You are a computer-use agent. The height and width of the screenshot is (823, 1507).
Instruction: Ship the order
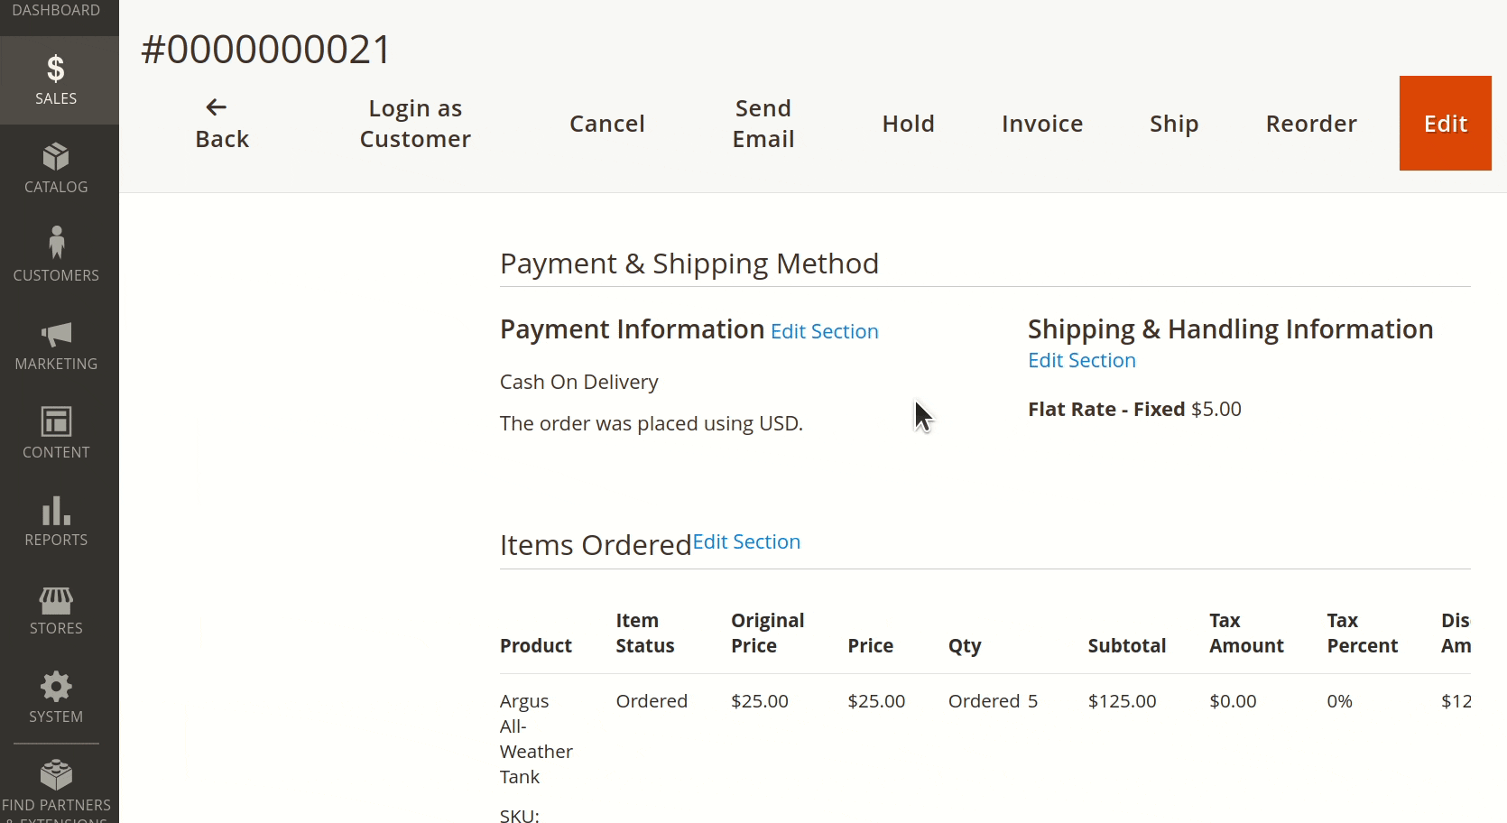click(x=1173, y=123)
